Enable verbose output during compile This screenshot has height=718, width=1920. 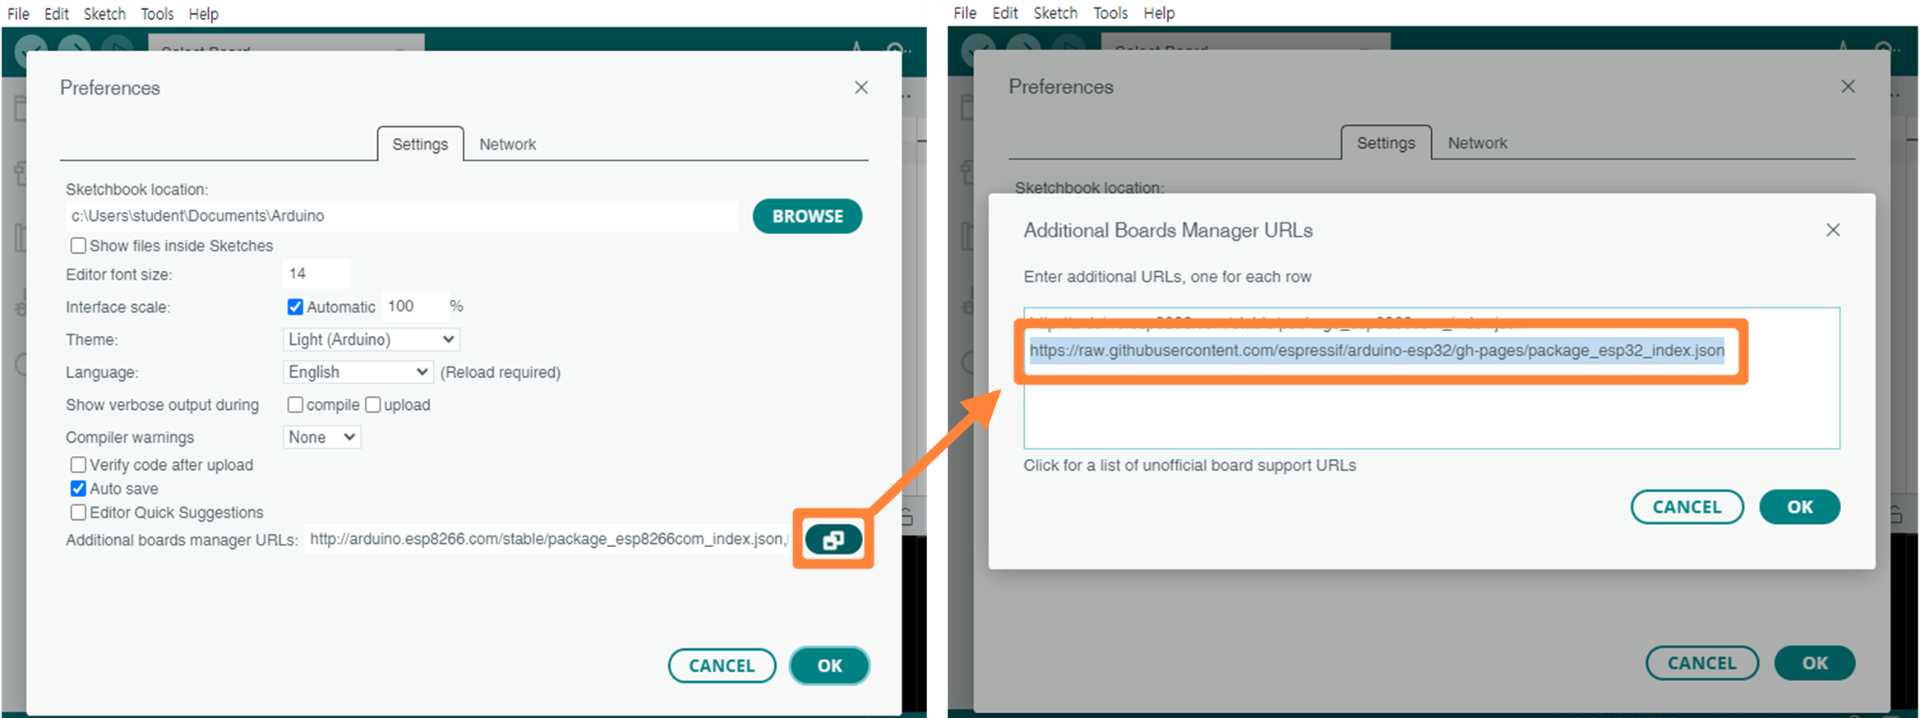[x=295, y=405]
